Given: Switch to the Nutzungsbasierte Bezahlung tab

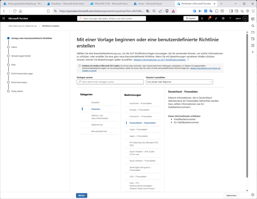Looking at the screenshot, I should tap(23, 4).
